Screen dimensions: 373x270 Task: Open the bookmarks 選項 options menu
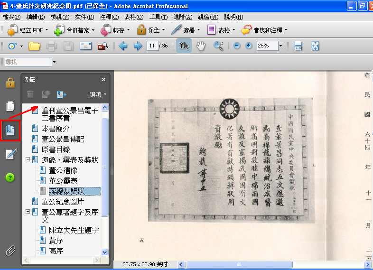coord(98,94)
